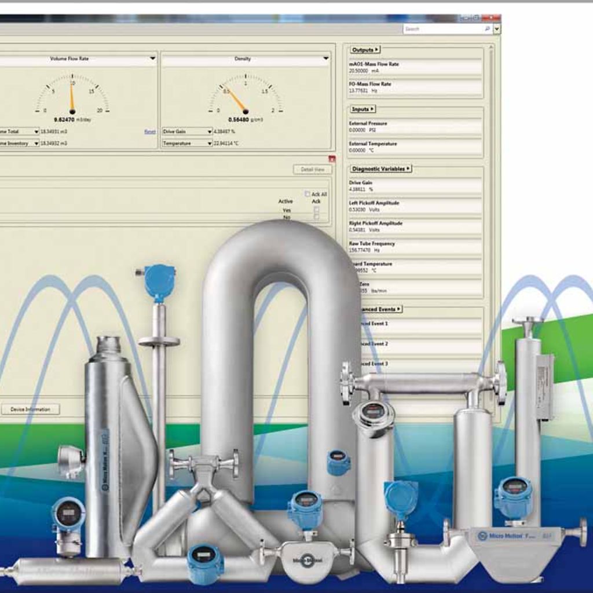The height and width of the screenshot is (593, 593).
Task: Click in the Search input field
Action: 443,28
